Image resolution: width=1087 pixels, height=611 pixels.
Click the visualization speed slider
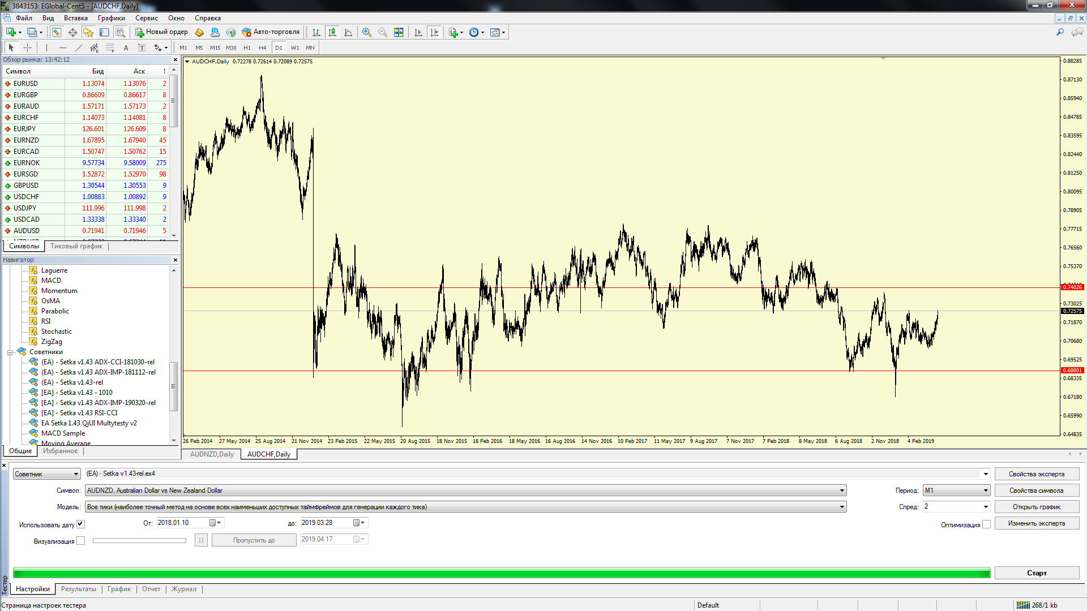(x=139, y=540)
